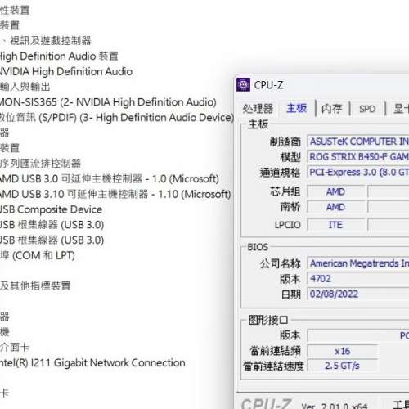This screenshot has height=409, width=409.
Task: Switch to the 处理器 tab in CPU-Z
Action: [258, 109]
